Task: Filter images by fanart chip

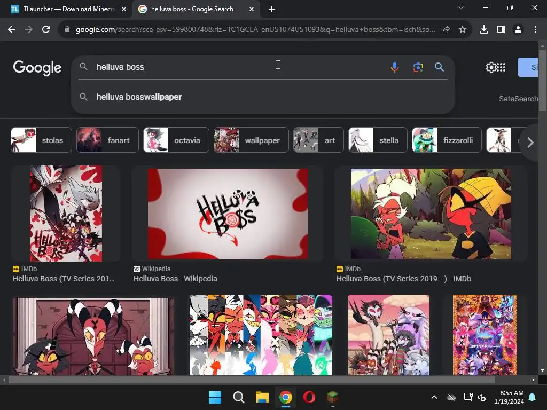Action: [107, 140]
